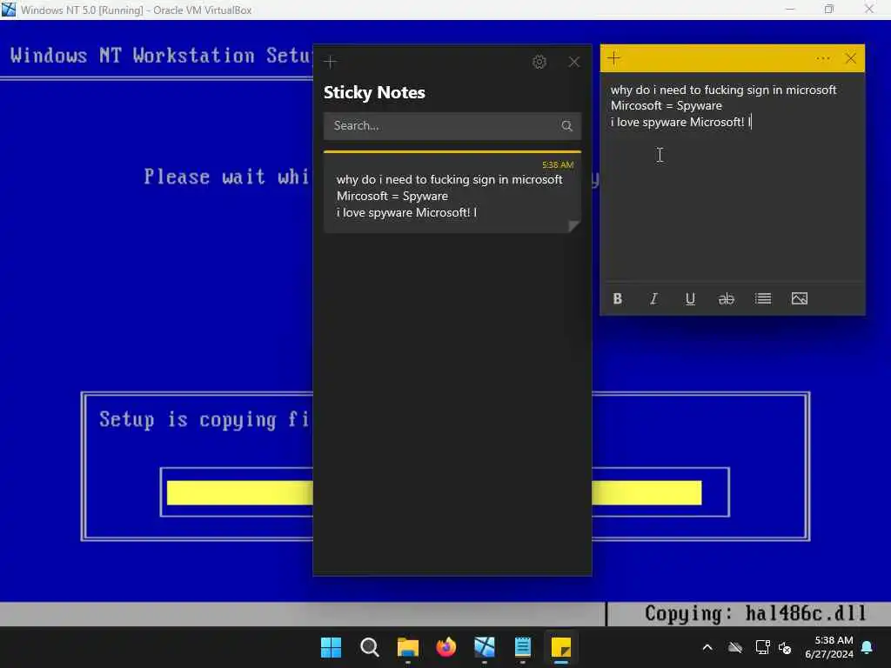Click the text area of the yellow note

[x=733, y=176]
